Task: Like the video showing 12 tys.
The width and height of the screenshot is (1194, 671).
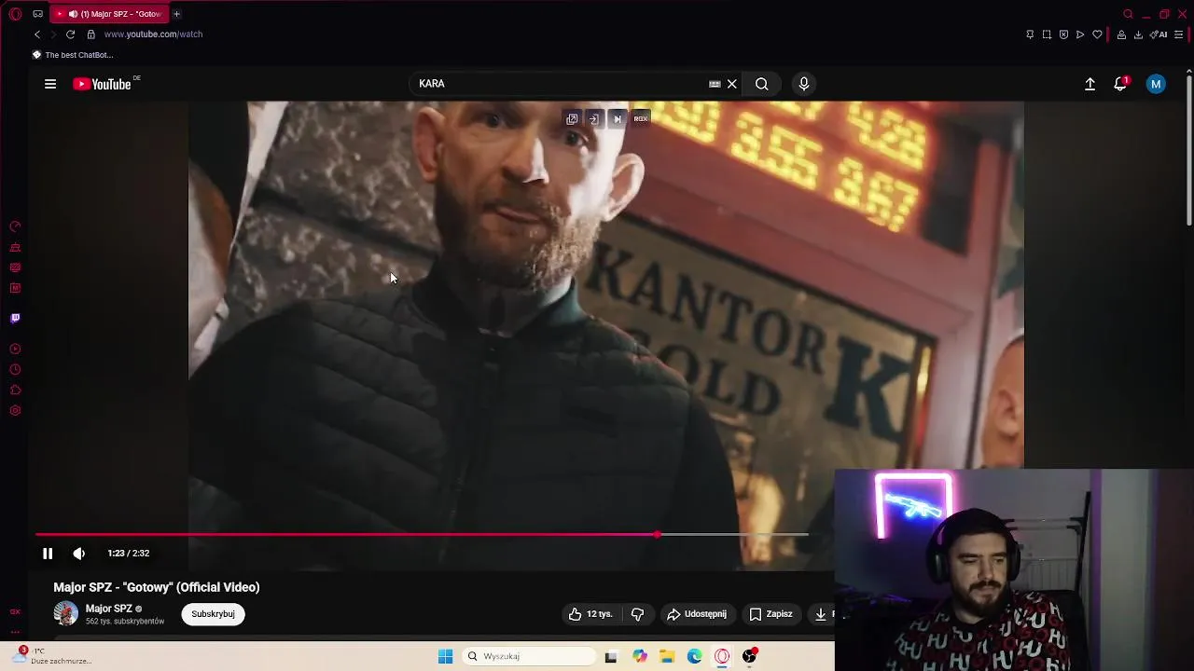Action: (590, 614)
